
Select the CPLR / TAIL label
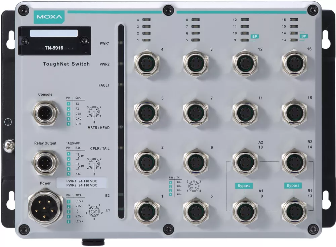pyautogui.click(x=100, y=149)
